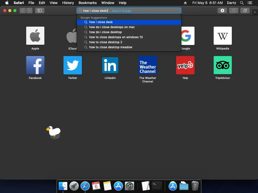Viewport: 258px width, 193px height.
Task: Open the Twitter favorite tile
Action: pos(73,65)
